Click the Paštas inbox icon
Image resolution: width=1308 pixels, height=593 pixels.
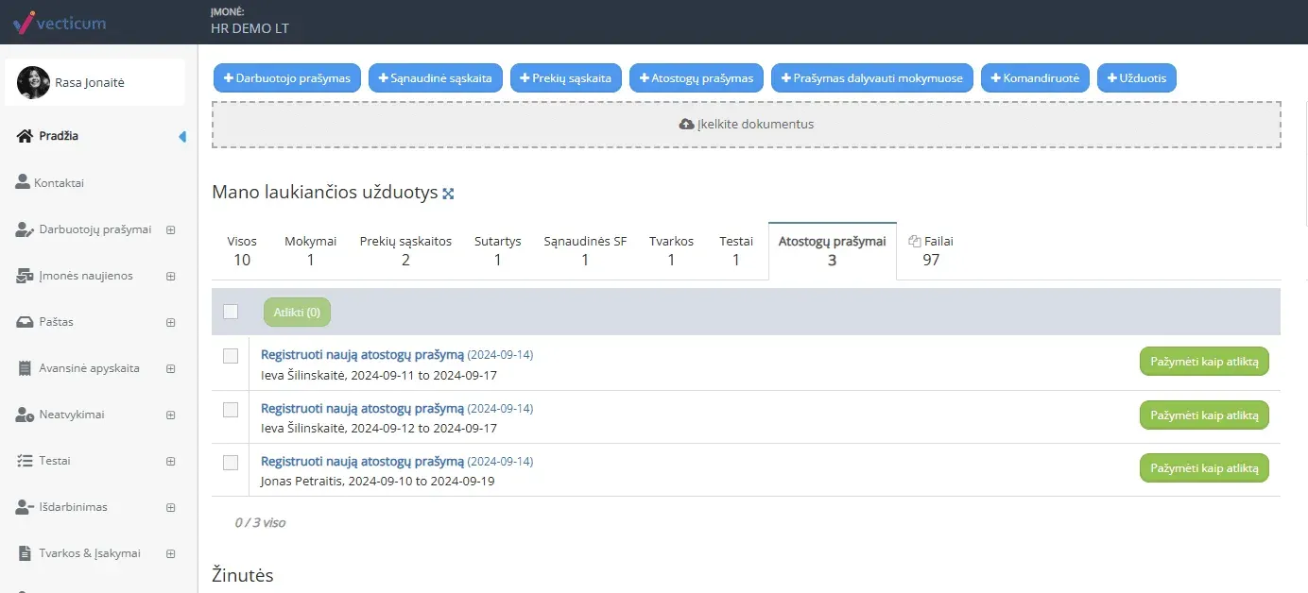25,322
